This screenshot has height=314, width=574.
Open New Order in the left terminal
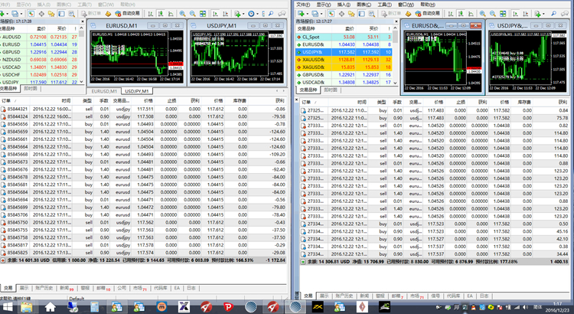pos(91,14)
